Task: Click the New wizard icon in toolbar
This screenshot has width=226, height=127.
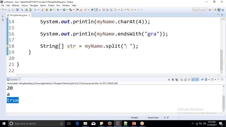Action: pyautogui.click(x=3, y=10)
